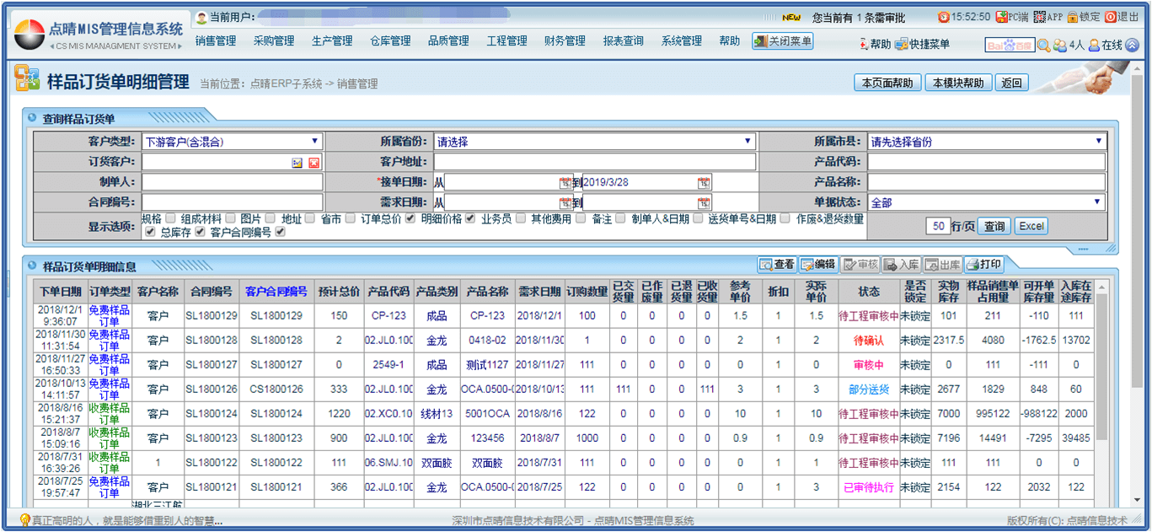Click the 退出 logout icon
The width and height of the screenshot is (1152, 532).
1111,17
